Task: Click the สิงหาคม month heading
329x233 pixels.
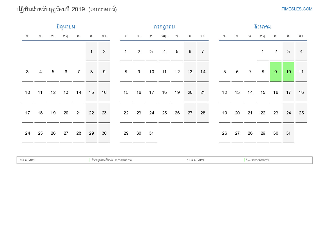Action: (x=263, y=27)
